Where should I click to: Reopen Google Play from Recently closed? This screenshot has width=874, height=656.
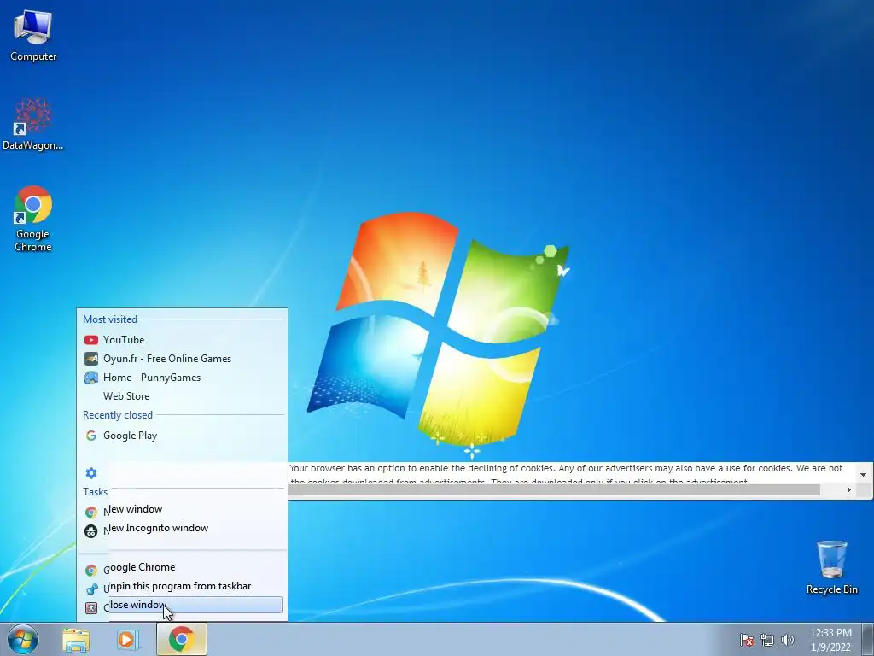point(182,436)
